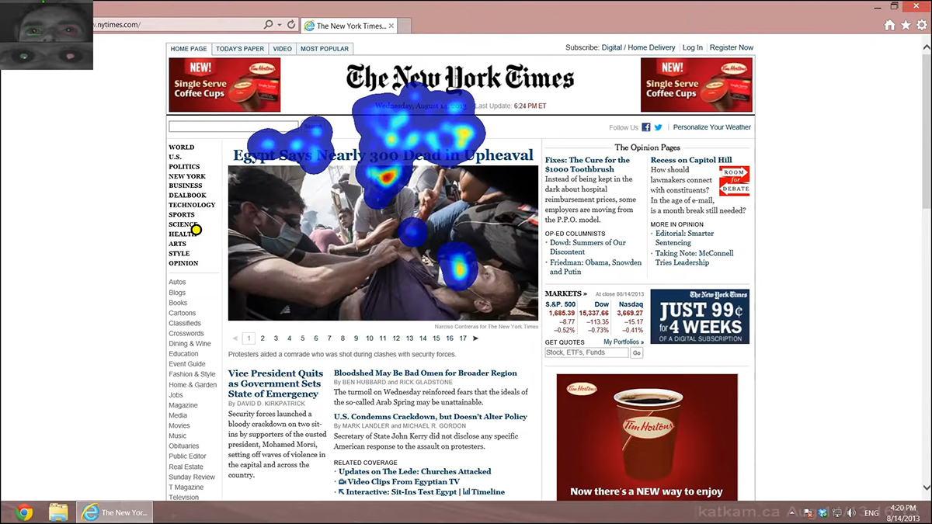Open the OPINION section link
Image resolution: width=932 pixels, height=524 pixels.
coord(183,263)
